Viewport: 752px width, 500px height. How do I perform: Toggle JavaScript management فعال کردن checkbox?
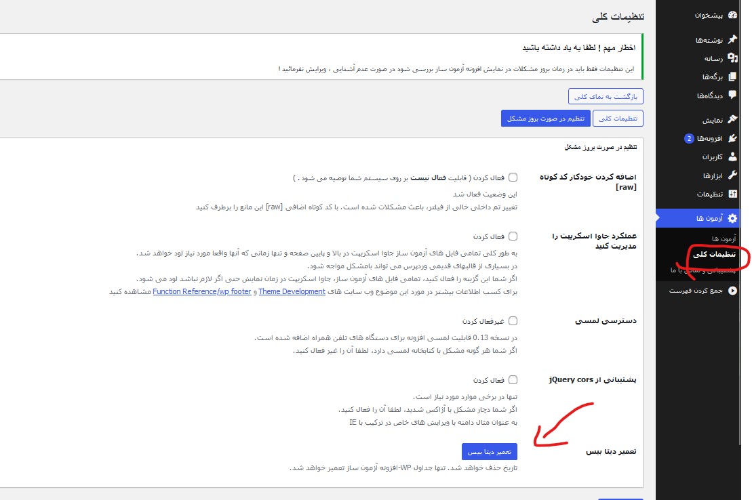(513, 236)
